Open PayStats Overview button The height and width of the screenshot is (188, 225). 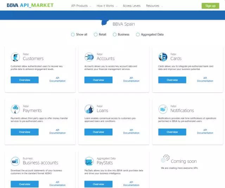98,184
